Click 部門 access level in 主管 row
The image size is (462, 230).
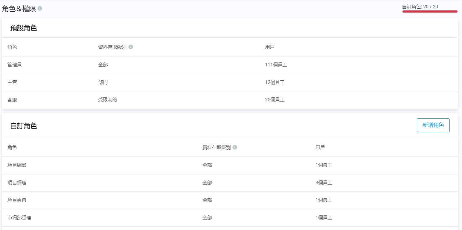[x=103, y=82]
